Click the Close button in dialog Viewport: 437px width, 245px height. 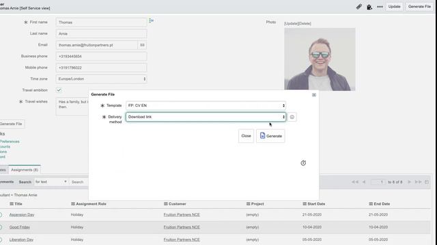246,136
